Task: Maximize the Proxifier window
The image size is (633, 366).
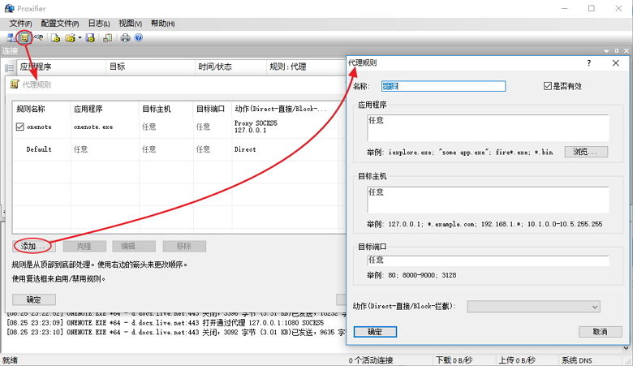Action: coord(592,8)
